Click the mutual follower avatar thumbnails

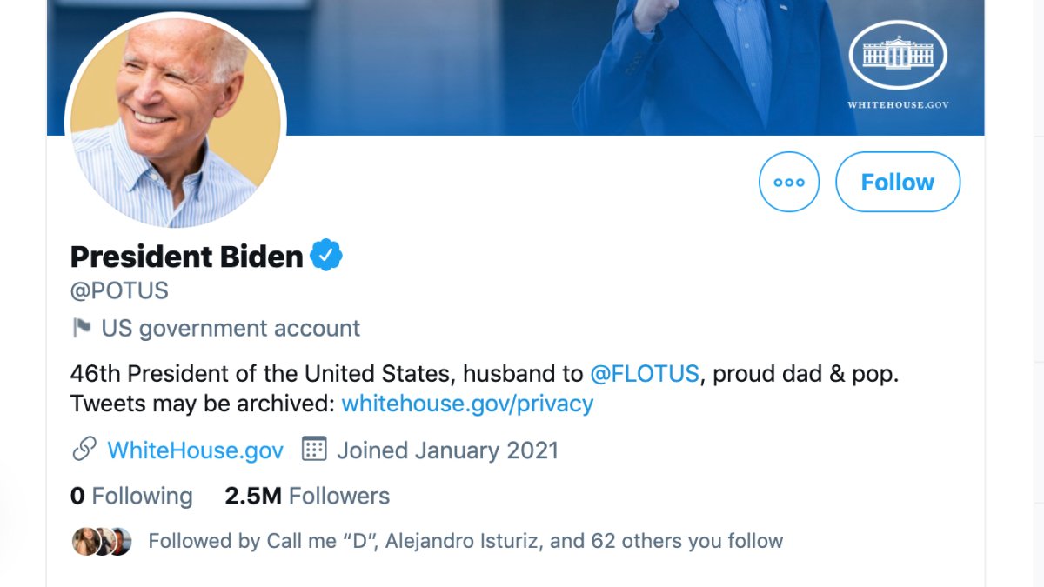tap(98, 540)
